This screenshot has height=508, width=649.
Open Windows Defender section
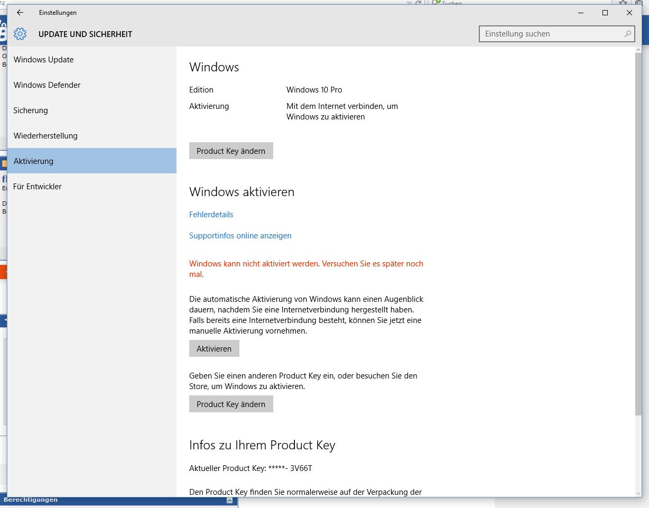pyautogui.click(x=92, y=85)
